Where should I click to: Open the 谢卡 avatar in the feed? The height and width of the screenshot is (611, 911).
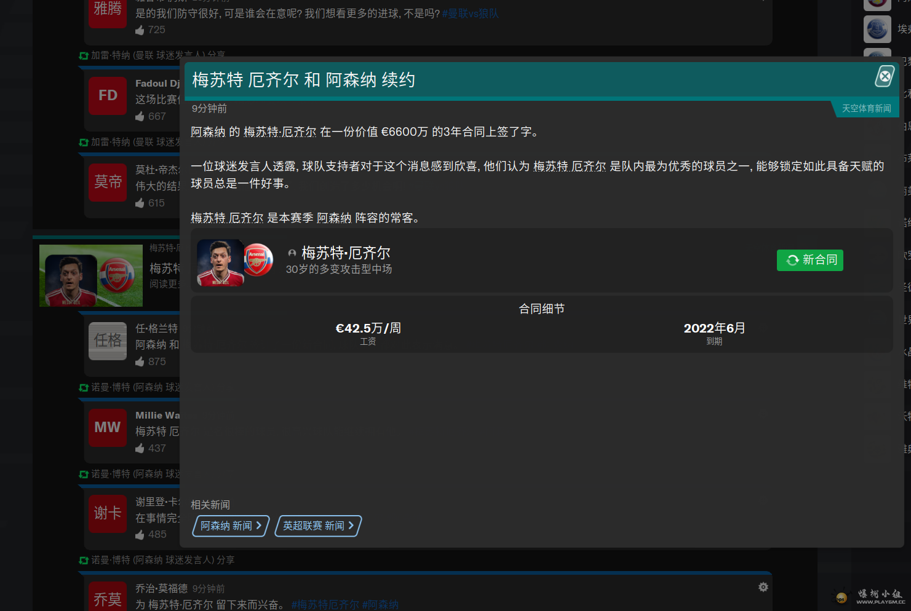pyautogui.click(x=108, y=514)
